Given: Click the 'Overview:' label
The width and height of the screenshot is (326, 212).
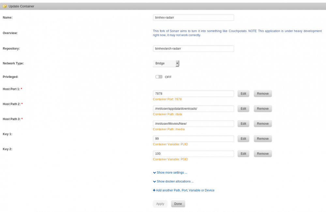Looking at the screenshot, I should [10, 33].
